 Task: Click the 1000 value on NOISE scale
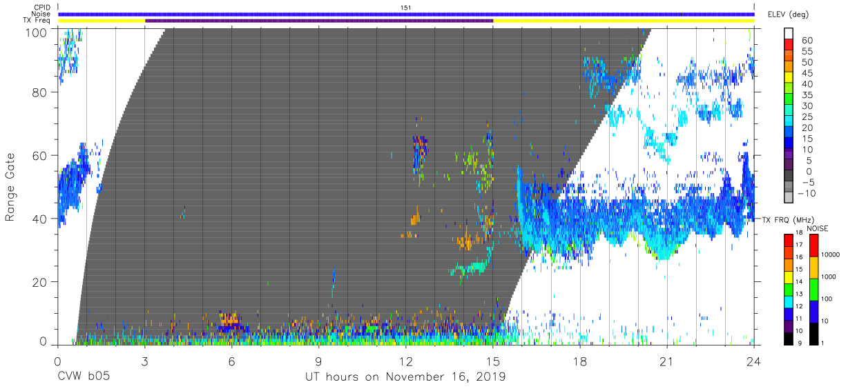(829, 277)
